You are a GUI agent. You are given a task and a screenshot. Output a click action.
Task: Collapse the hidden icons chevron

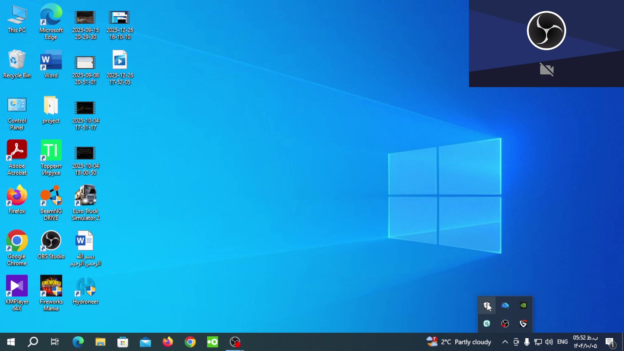point(505,342)
